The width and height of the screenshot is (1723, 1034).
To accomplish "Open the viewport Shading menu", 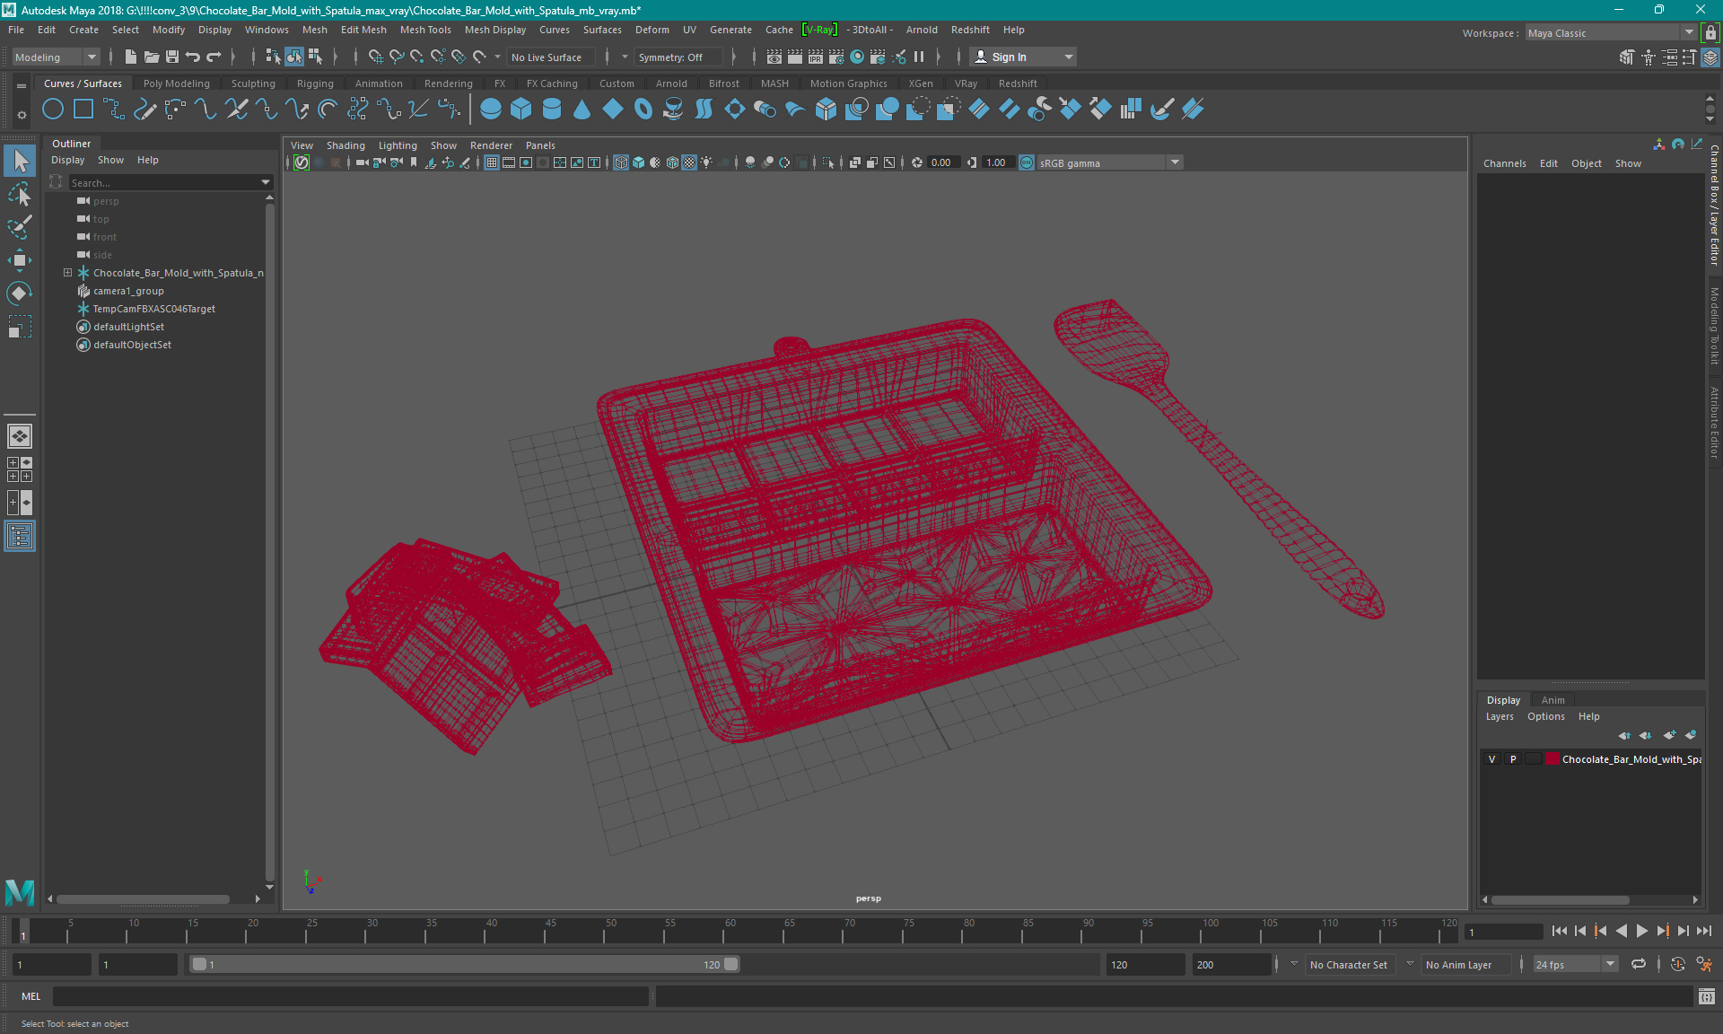I will [x=345, y=145].
